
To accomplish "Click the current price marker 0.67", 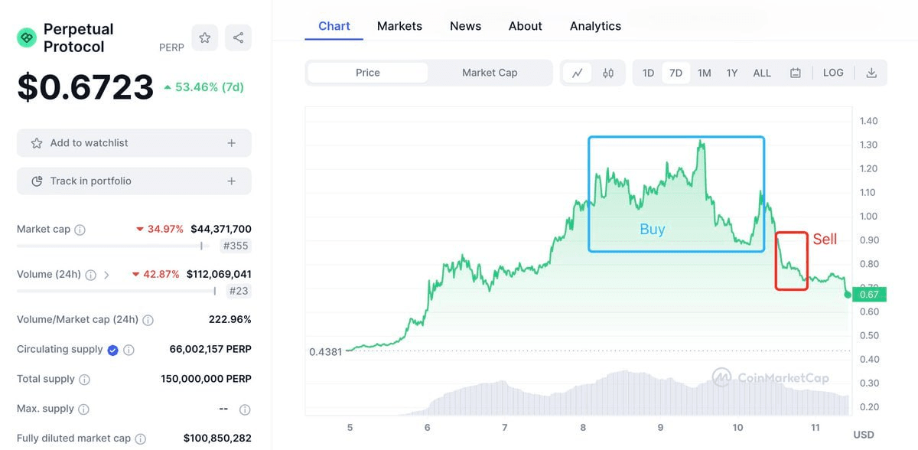I will pos(869,295).
